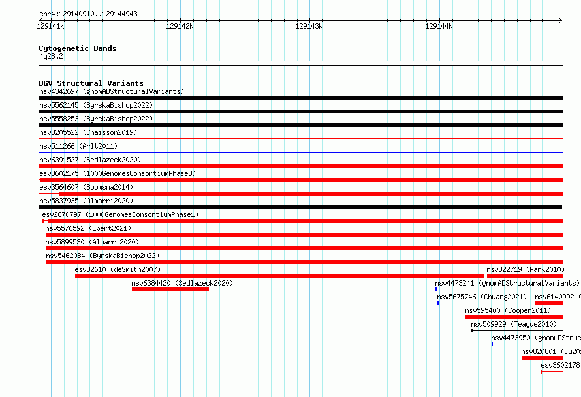Viewport: 581px width, 397px height.
Task: Click nsv4473950 gnomAD variant label
Action: [536, 338]
